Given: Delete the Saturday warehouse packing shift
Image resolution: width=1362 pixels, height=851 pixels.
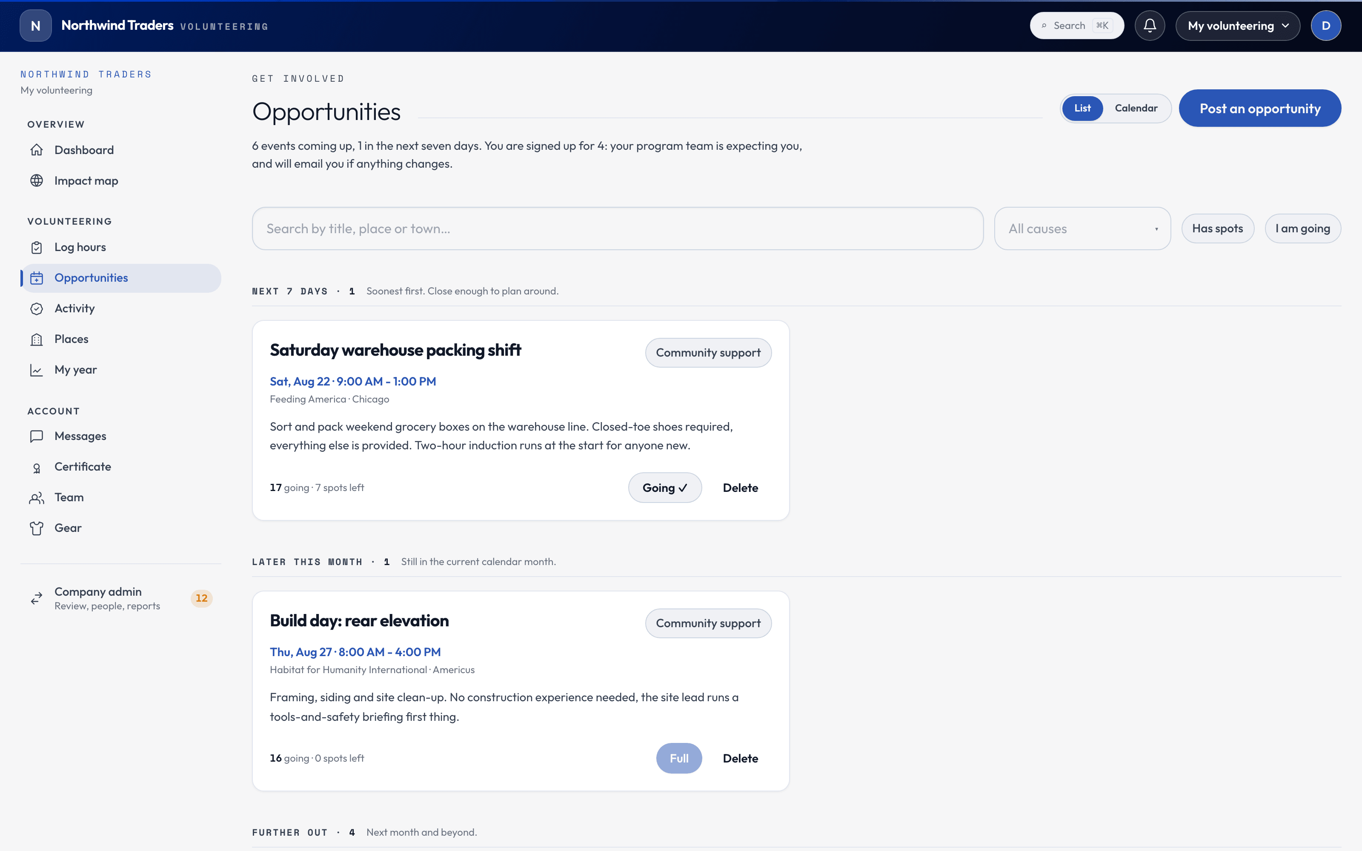Looking at the screenshot, I should click(x=740, y=488).
